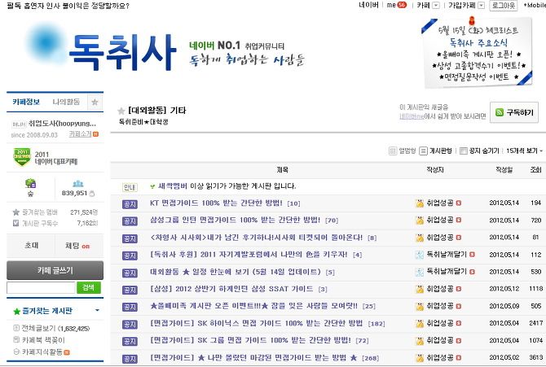Expand the 카페 dropdown arrow
546x367 pixels.
436,5
